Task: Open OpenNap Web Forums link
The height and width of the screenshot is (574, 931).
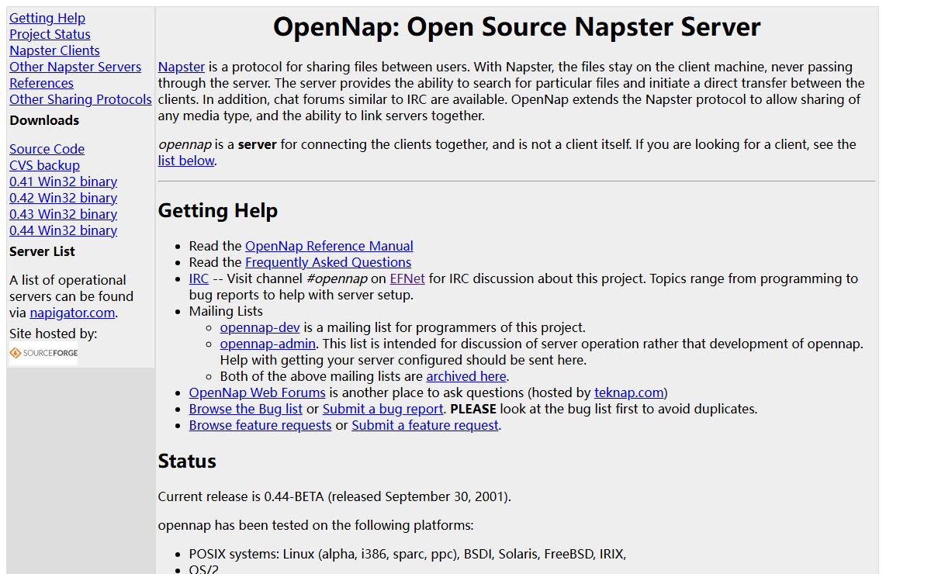Action: 258,392
